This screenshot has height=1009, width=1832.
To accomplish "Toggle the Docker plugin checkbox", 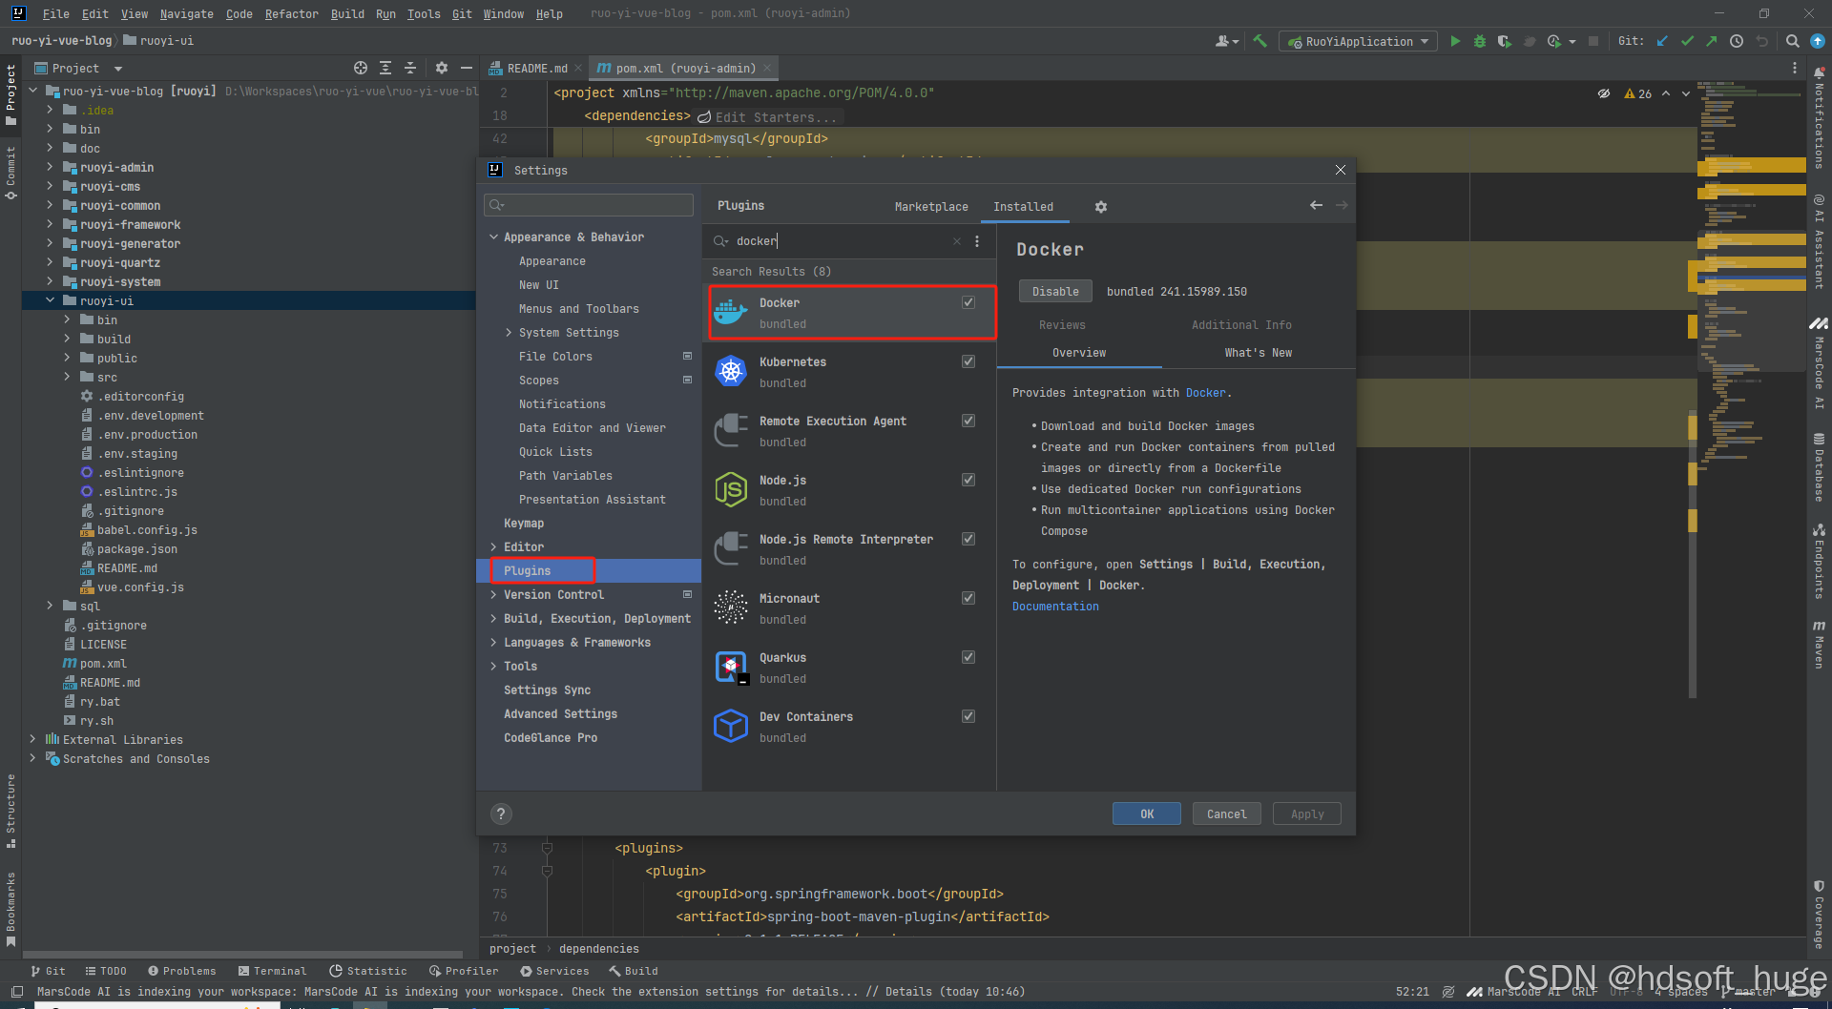I will pyautogui.click(x=968, y=302).
